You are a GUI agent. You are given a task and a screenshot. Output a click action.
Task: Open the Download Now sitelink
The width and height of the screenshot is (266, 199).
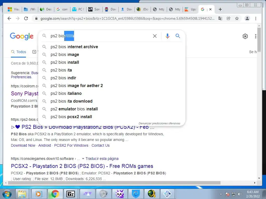pyautogui.click(x=23, y=145)
